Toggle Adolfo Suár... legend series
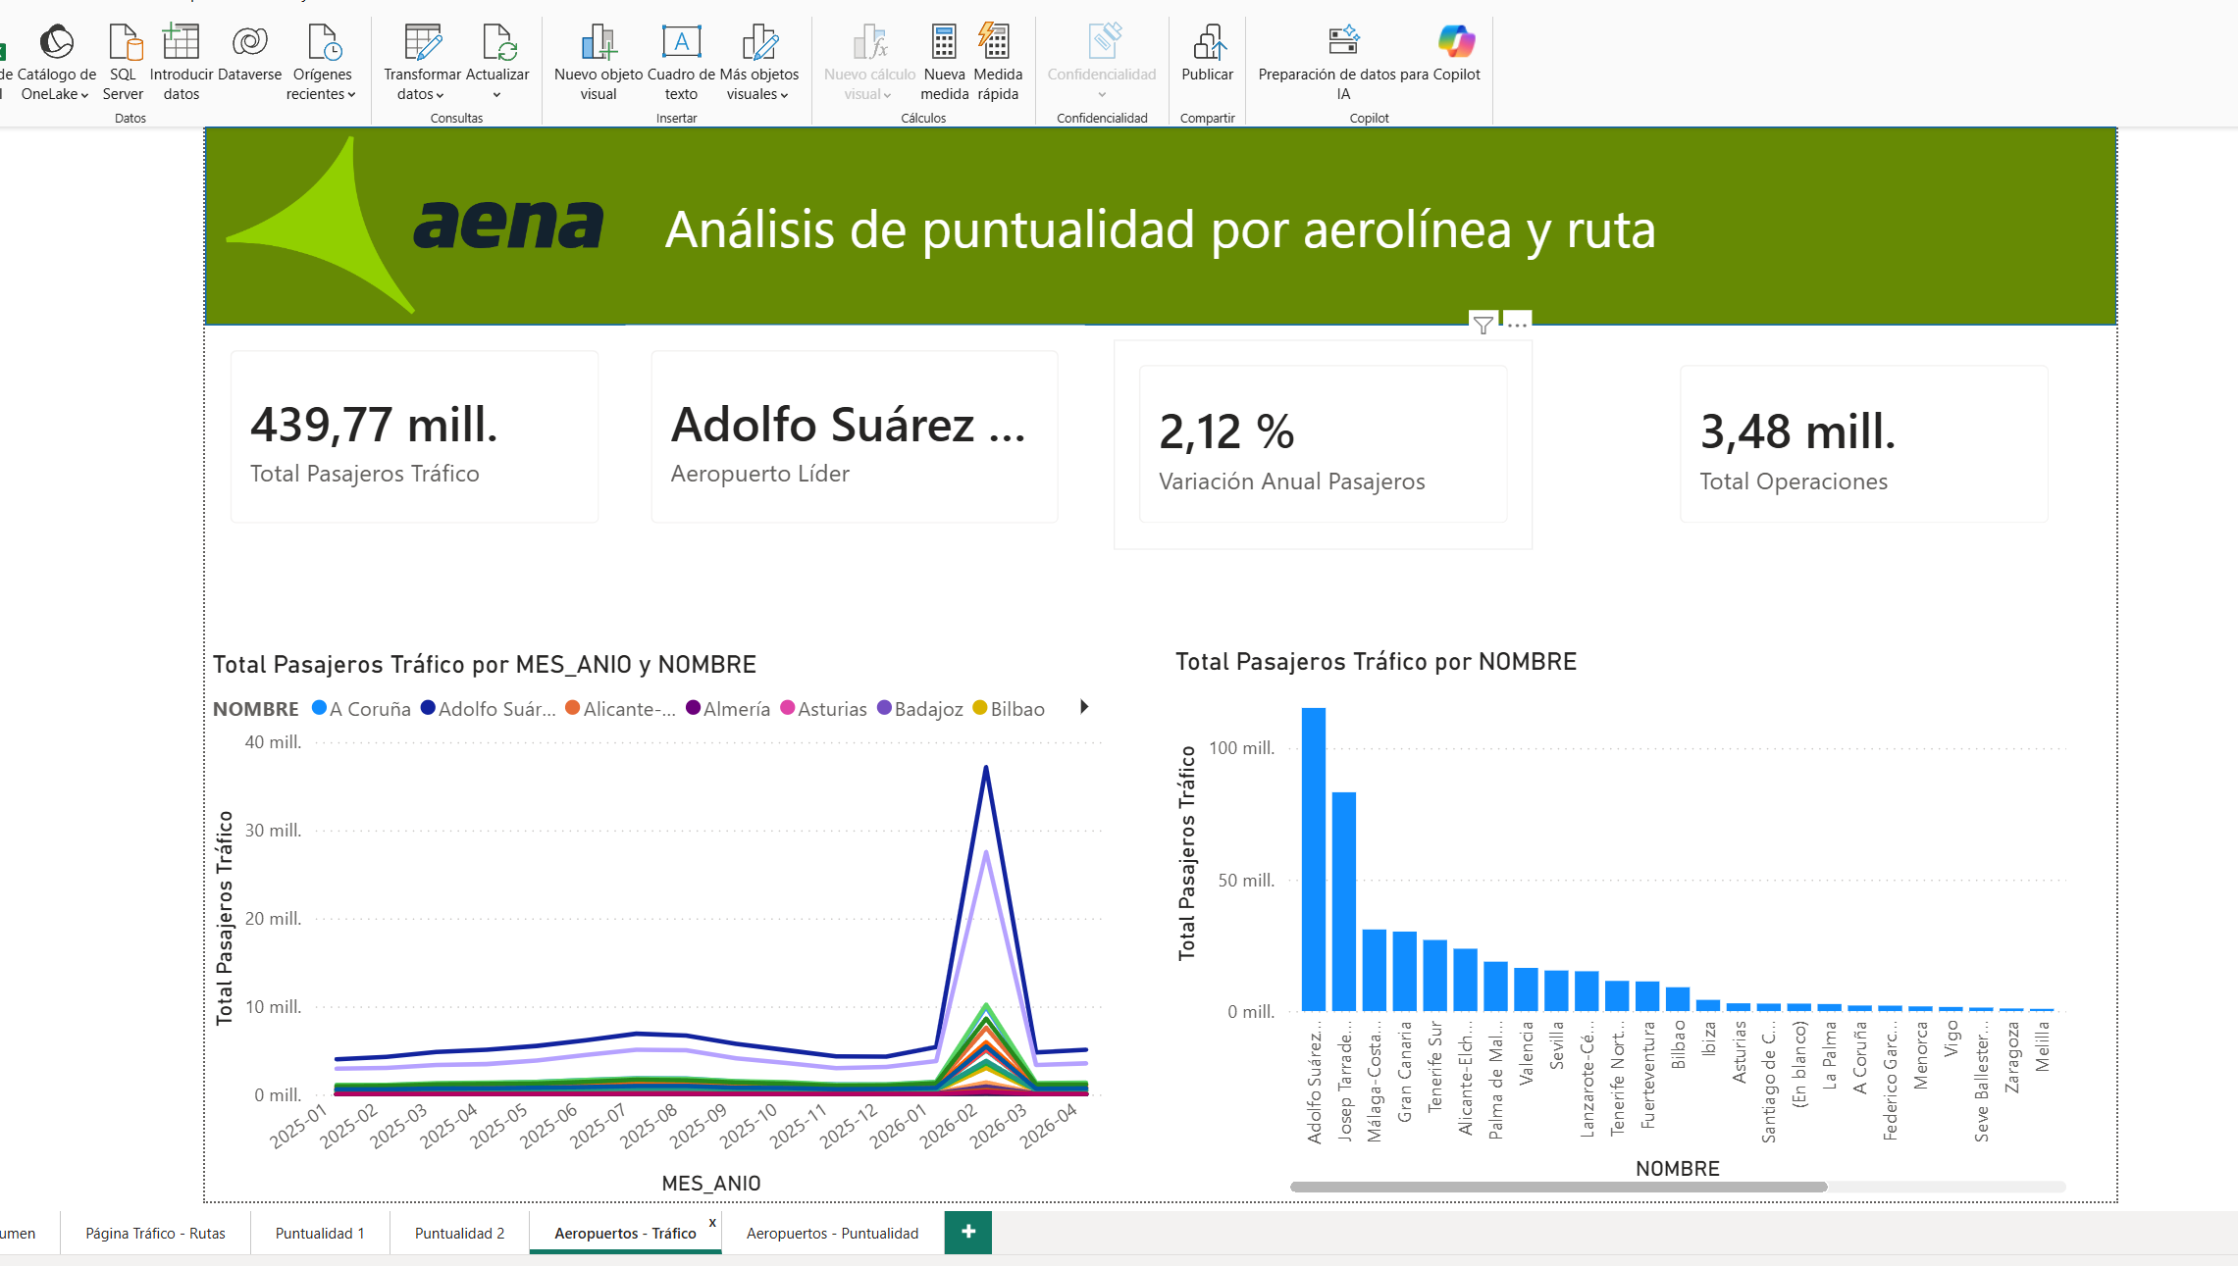The width and height of the screenshot is (2238, 1266). click(x=488, y=709)
